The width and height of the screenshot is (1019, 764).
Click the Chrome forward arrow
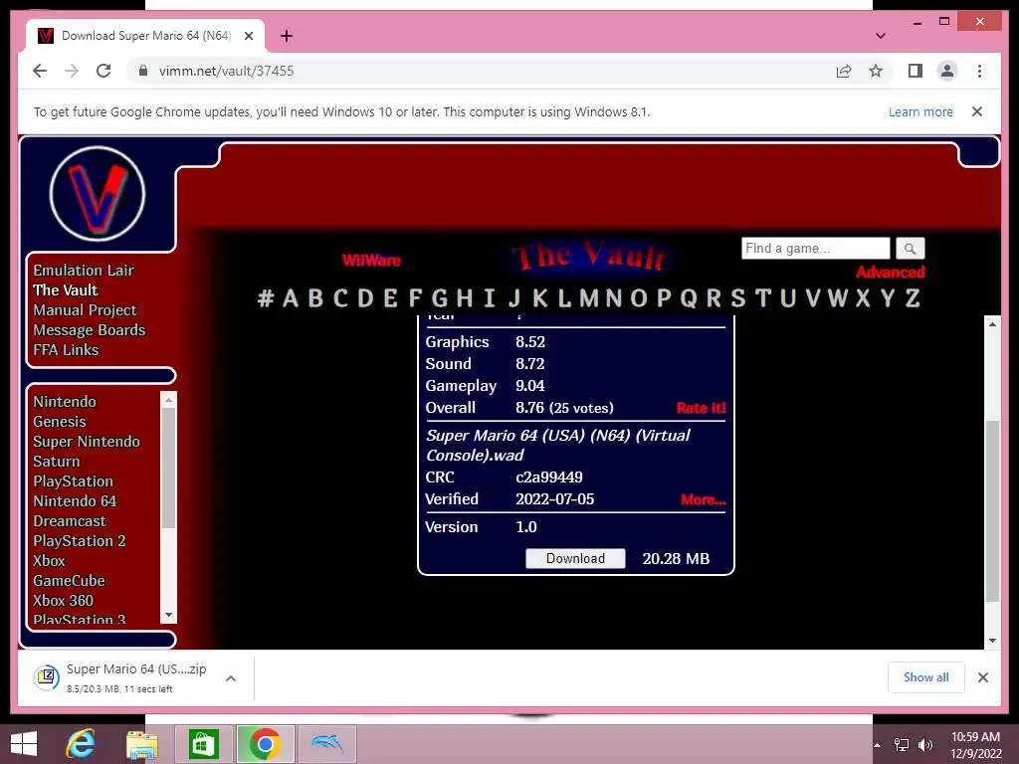(x=72, y=71)
